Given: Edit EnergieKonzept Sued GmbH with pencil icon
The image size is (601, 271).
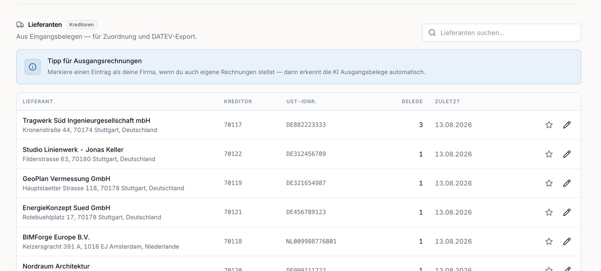Looking at the screenshot, I should 567,212.
